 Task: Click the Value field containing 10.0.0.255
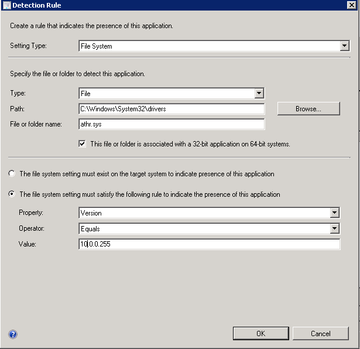pyautogui.click(x=209, y=244)
